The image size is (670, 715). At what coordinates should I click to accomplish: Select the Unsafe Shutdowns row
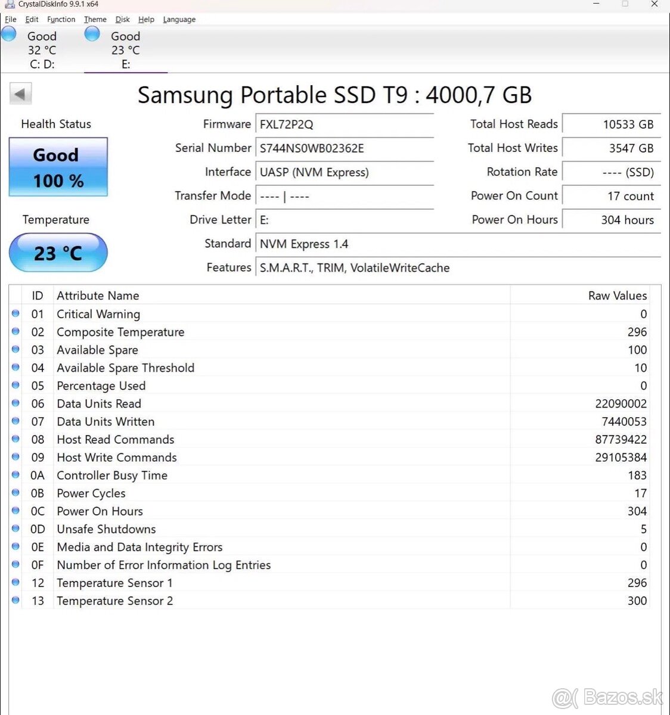330,529
